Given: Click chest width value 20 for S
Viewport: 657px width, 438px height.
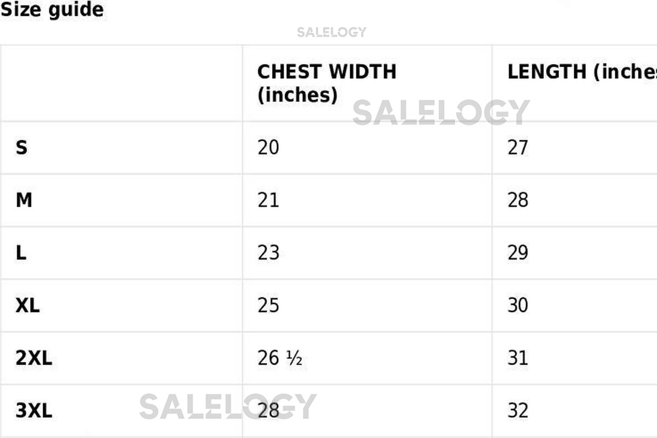Looking at the screenshot, I should click(x=268, y=148).
